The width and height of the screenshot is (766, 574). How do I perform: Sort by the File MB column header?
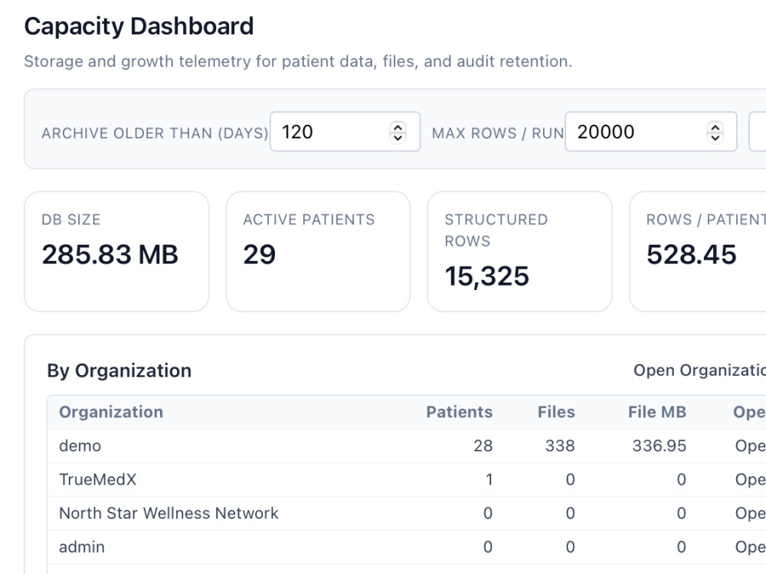[x=657, y=412]
